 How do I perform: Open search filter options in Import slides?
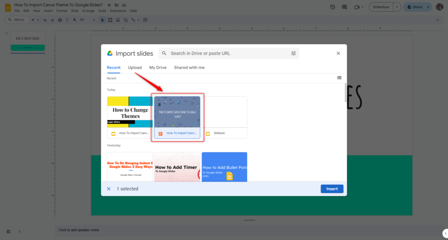tap(294, 53)
